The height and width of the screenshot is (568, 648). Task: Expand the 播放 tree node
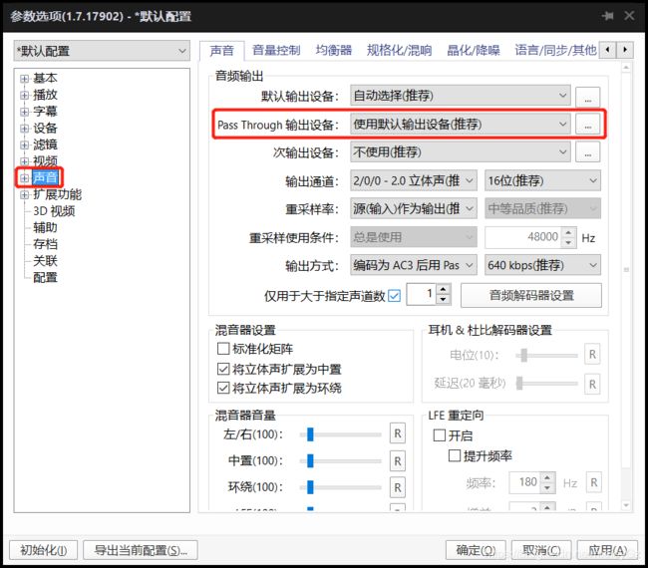(24, 95)
